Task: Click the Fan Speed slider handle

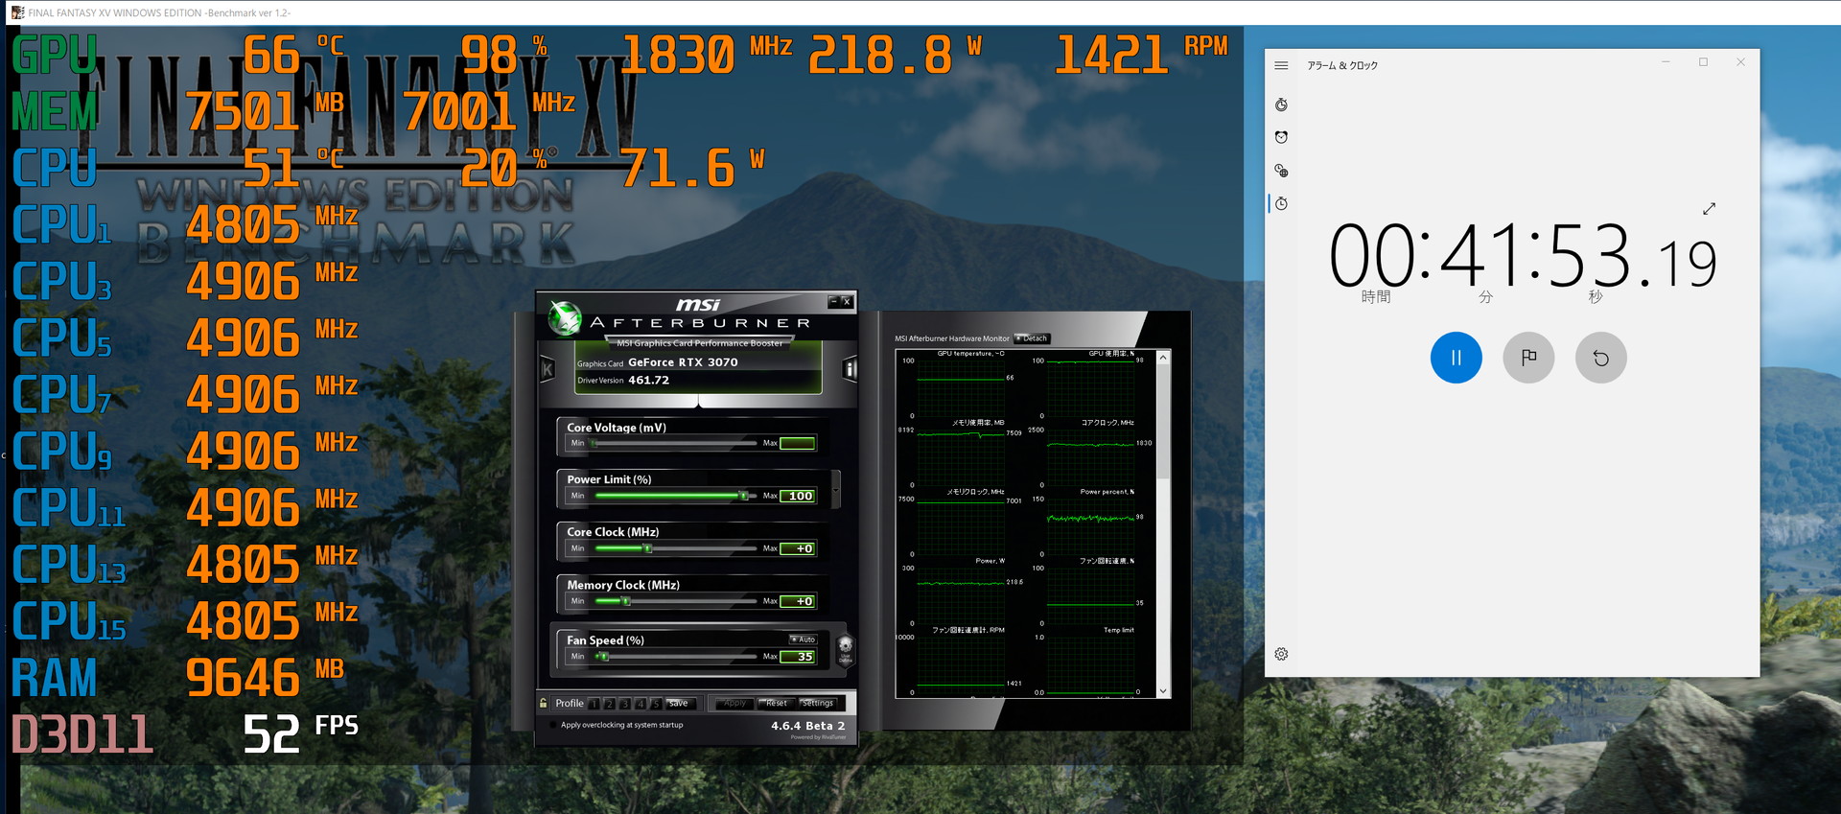Action: point(604,657)
